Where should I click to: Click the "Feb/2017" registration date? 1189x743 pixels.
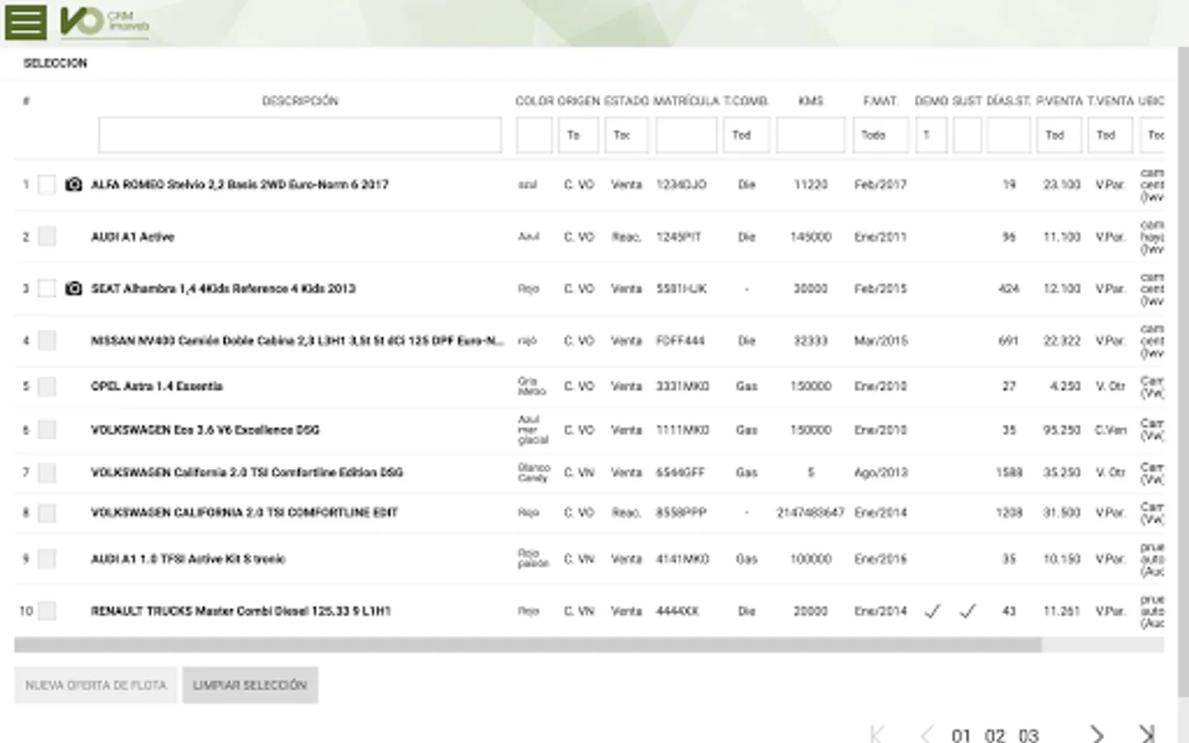pyautogui.click(x=880, y=184)
